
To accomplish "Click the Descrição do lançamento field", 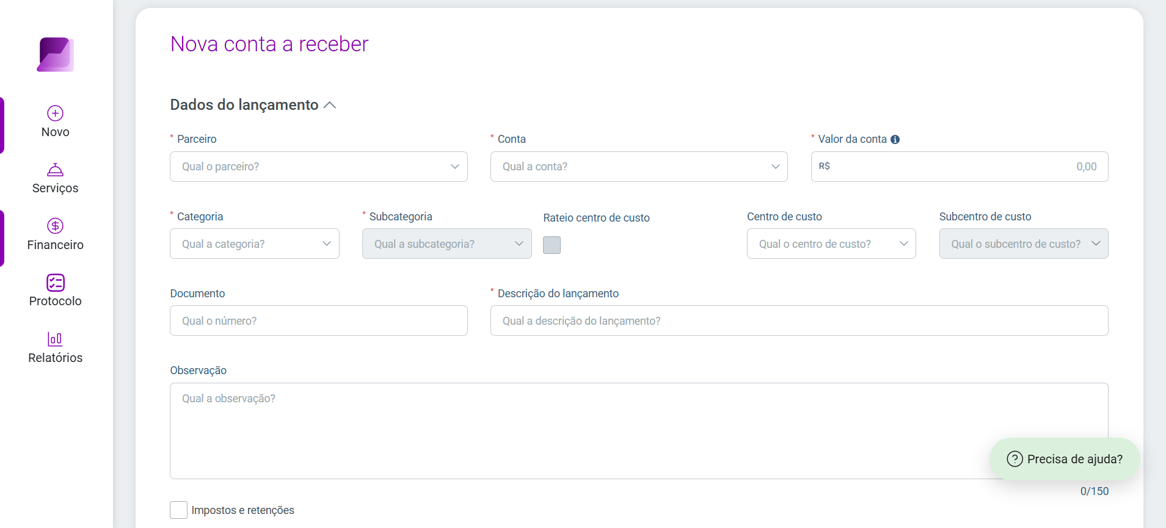I will tap(800, 320).
